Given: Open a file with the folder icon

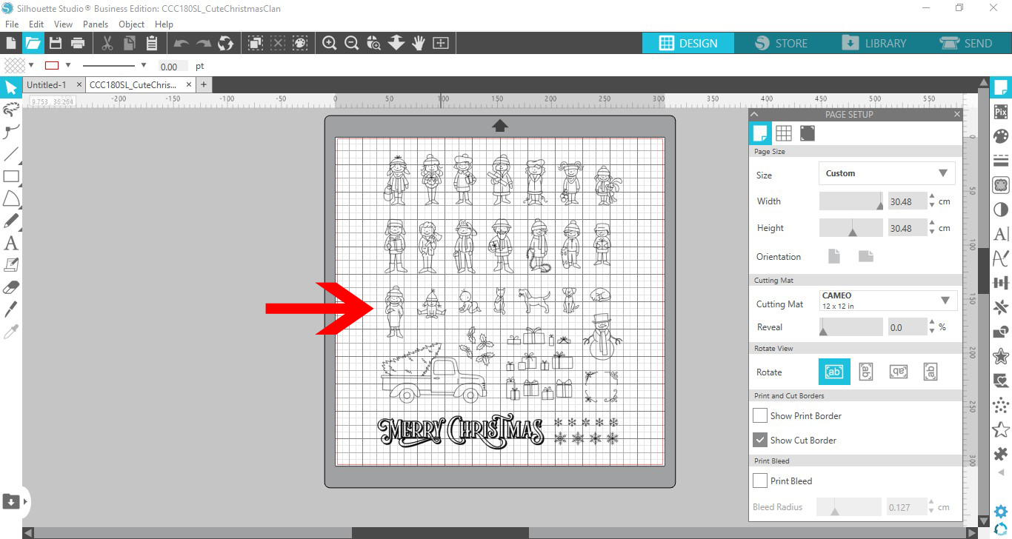Looking at the screenshot, I should coord(33,43).
